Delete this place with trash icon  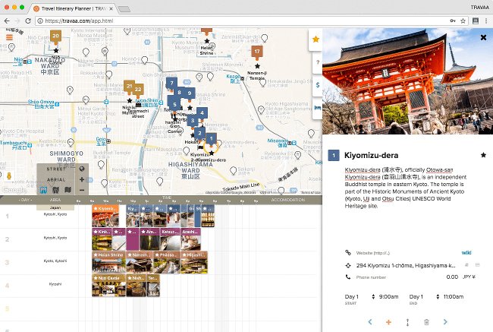[426, 322]
